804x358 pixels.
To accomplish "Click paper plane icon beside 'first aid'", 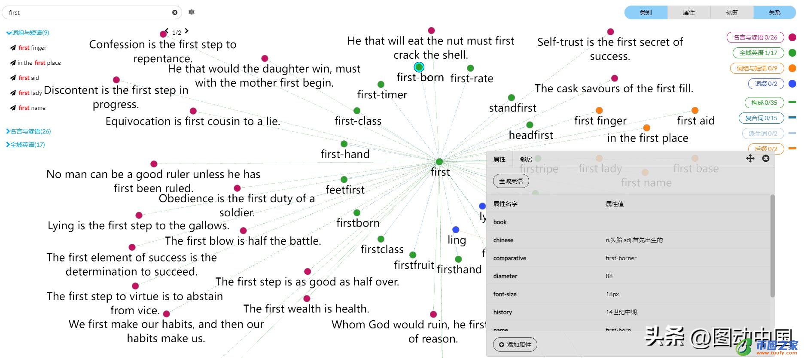I will 13,78.
